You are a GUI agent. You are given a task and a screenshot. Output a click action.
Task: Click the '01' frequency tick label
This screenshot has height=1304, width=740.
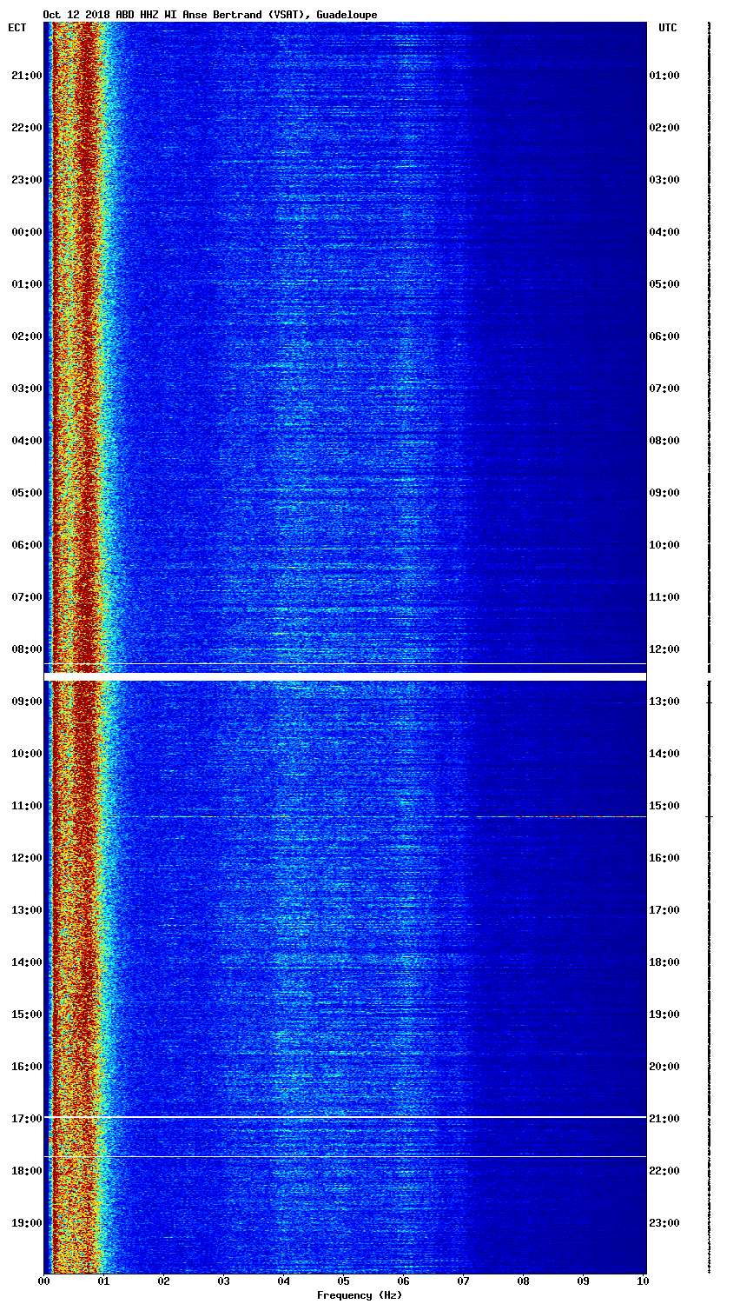(104, 1281)
